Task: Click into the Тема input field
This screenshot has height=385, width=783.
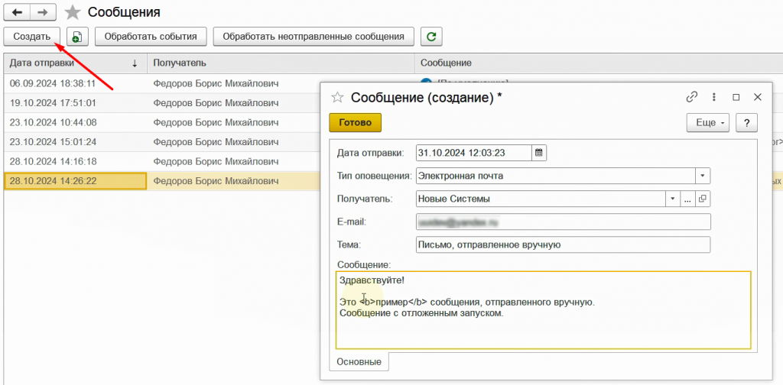Action: pyautogui.click(x=563, y=244)
